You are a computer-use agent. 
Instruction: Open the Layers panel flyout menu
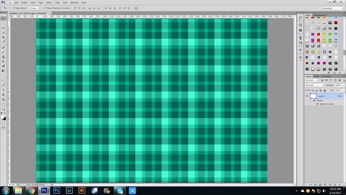tap(344, 76)
